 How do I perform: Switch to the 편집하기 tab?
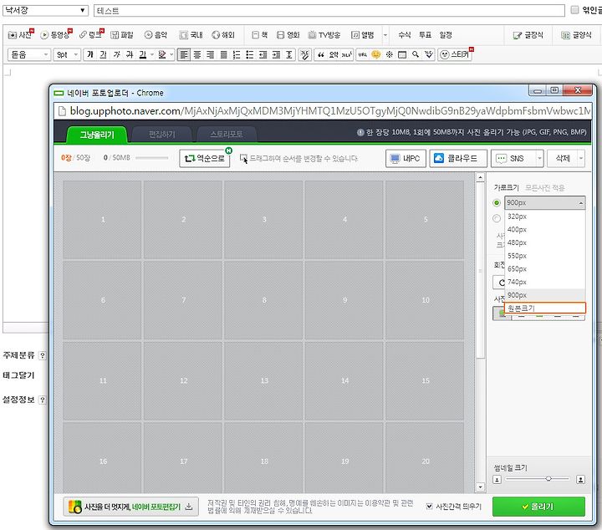coord(161,135)
